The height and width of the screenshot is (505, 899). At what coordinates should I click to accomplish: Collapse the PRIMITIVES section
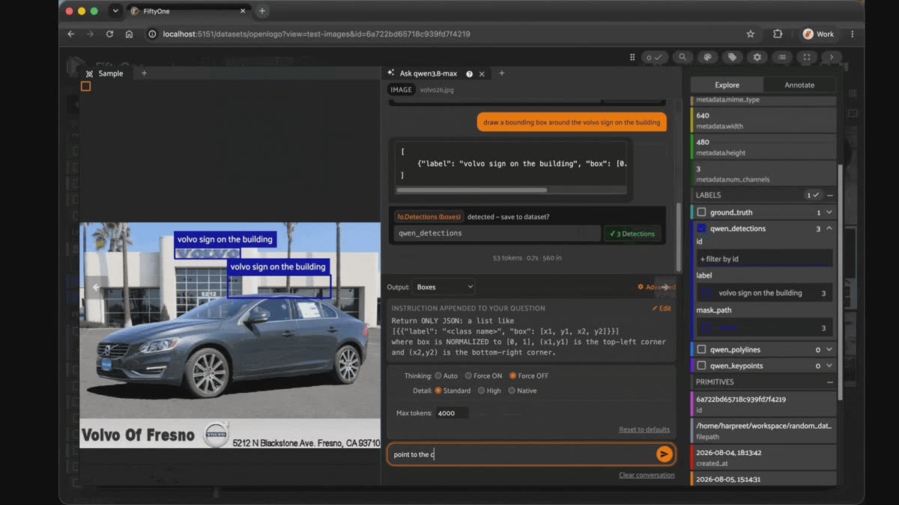pos(830,382)
